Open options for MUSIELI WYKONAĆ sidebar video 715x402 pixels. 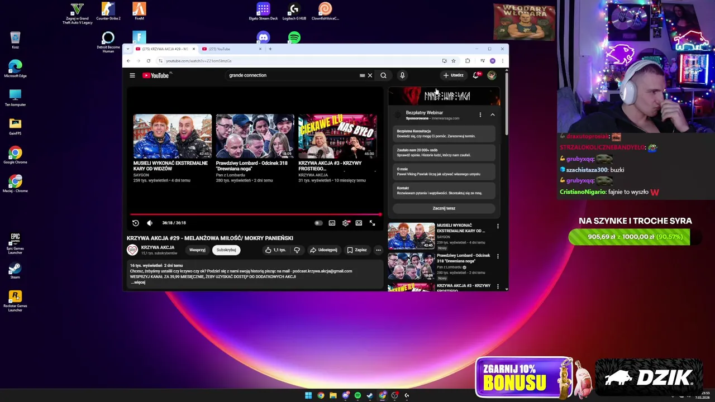498,227
